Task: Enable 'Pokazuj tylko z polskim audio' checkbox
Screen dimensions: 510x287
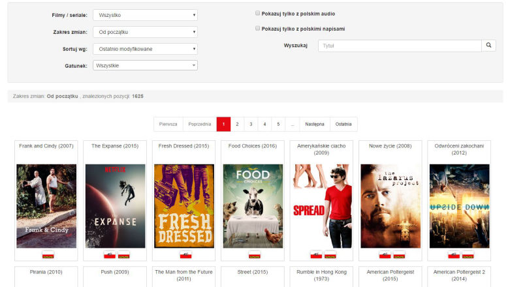Action: pyautogui.click(x=257, y=13)
